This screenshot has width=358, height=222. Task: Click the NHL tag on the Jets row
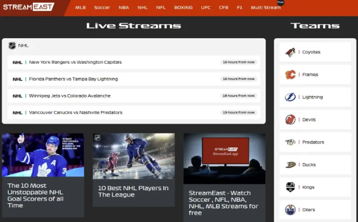click(x=17, y=96)
